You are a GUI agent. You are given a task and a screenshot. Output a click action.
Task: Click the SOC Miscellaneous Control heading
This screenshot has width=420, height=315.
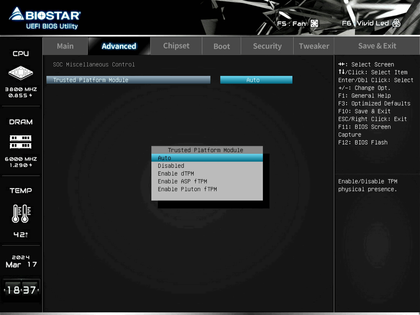pos(94,65)
